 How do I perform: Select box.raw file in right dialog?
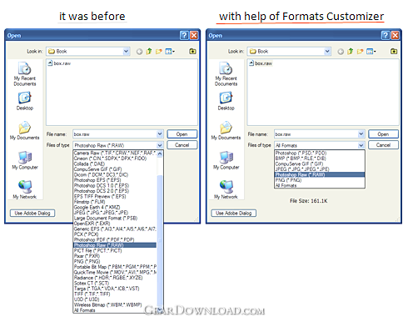(261, 63)
